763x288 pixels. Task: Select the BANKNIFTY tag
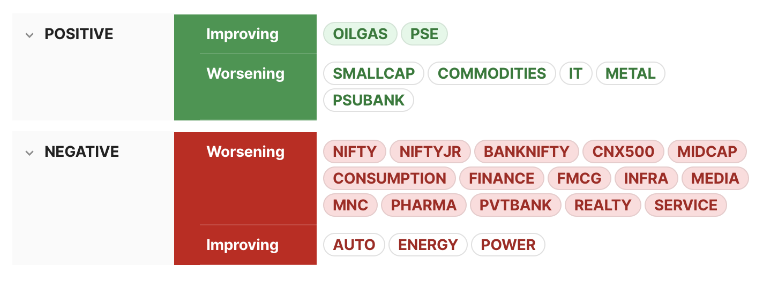tap(526, 151)
